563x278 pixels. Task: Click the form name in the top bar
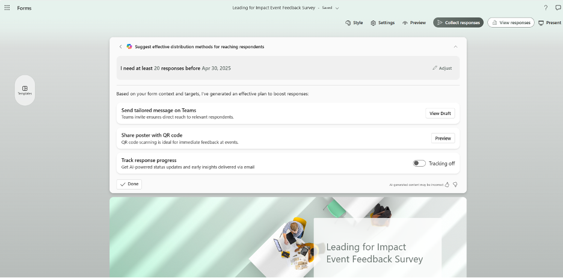point(274,8)
